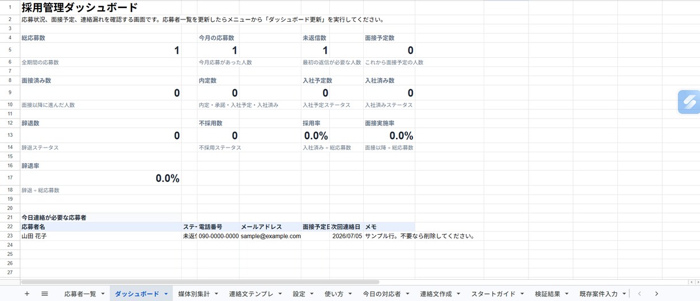This screenshot has height=301, width=700.
Task: Select the メモ column header cell
Action: 388,227
